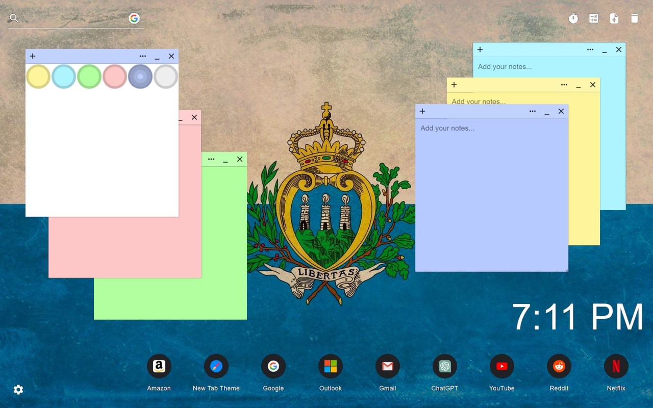Minimize the cyan note
Viewport: 653px width, 408px height.
click(x=605, y=50)
